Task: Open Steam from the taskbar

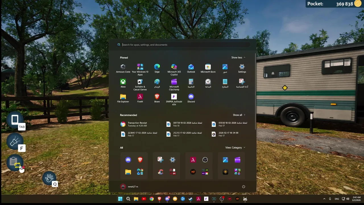Action: coord(191,199)
